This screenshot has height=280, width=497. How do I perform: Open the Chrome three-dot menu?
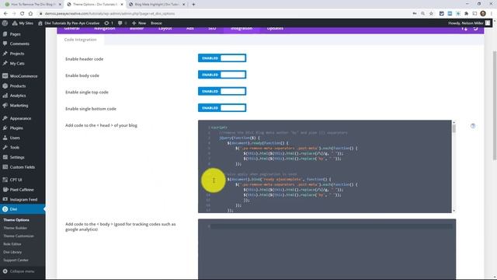tap(492, 14)
